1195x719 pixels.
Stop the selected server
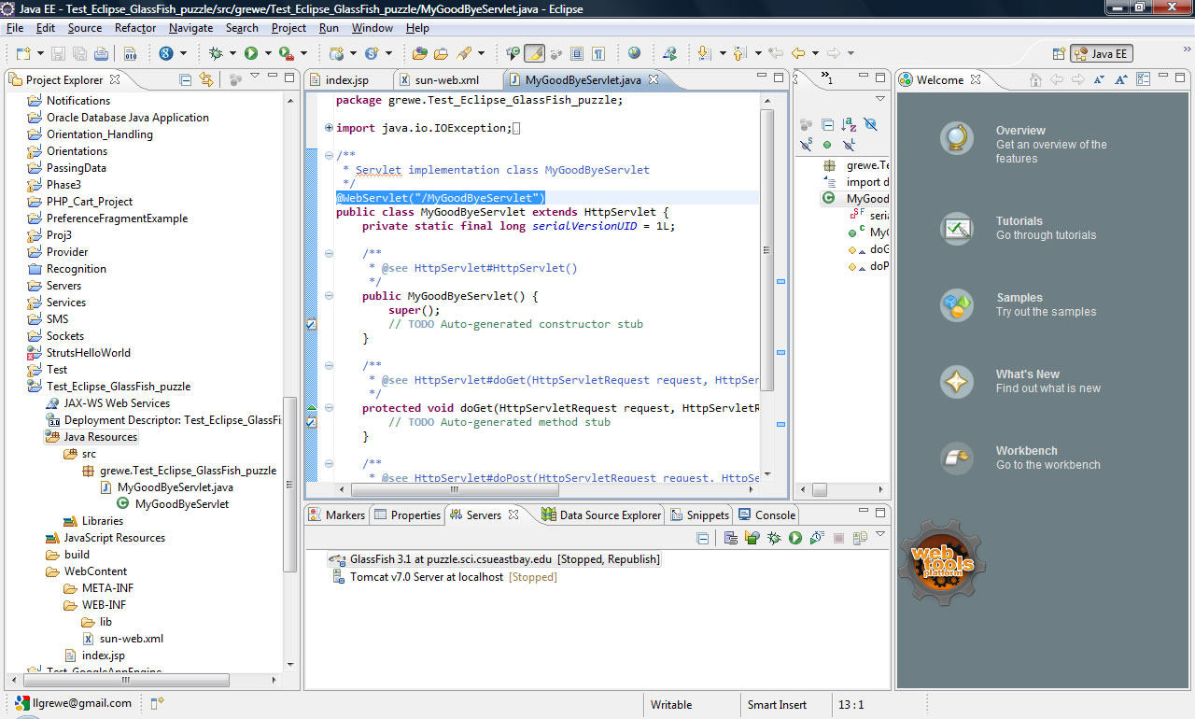[838, 537]
